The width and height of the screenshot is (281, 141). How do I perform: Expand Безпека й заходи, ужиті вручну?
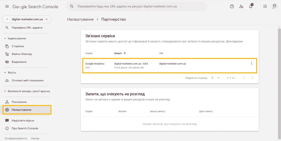pos(27,91)
